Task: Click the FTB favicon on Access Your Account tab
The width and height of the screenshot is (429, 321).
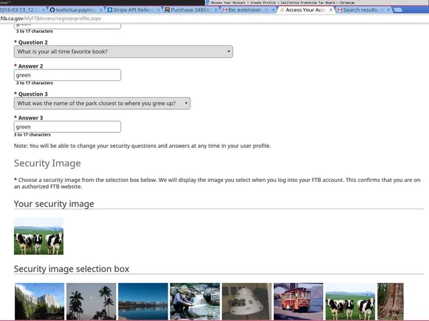Action: [282, 10]
